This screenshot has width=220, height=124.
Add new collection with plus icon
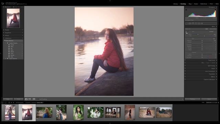pos(22,38)
